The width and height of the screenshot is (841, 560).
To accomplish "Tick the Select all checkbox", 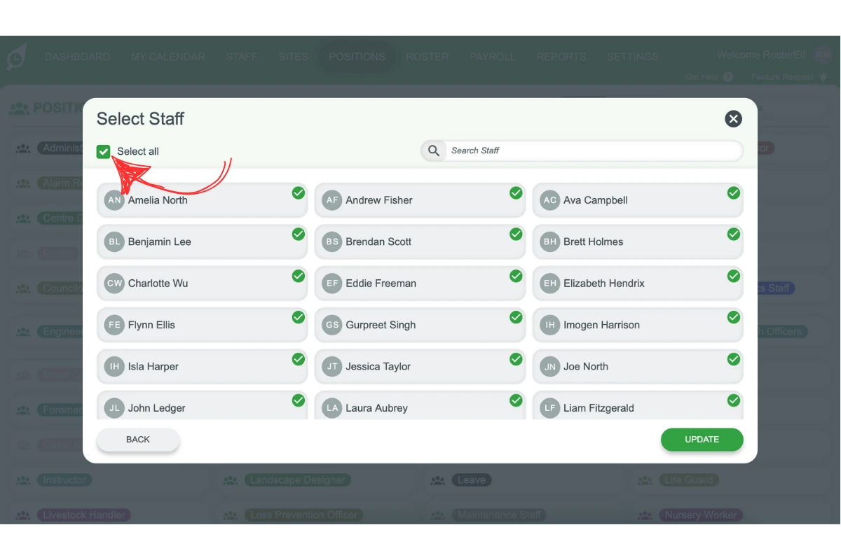I will 104,151.
